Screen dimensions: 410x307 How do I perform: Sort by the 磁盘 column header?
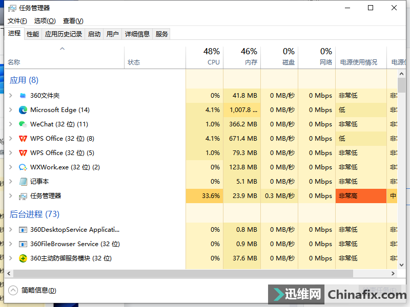tap(279, 57)
